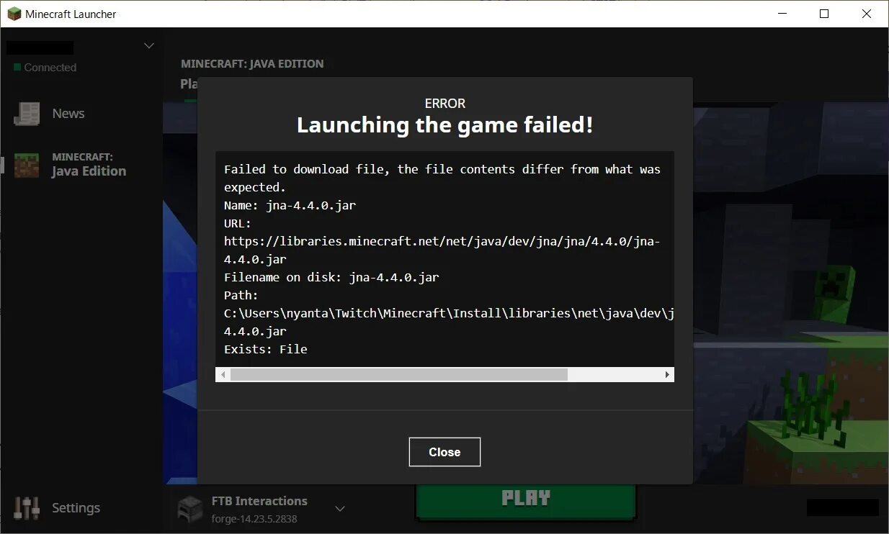Maximize the Minecraft Launcher window
The width and height of the screenshot is (889, 534).
pos(824,14)
